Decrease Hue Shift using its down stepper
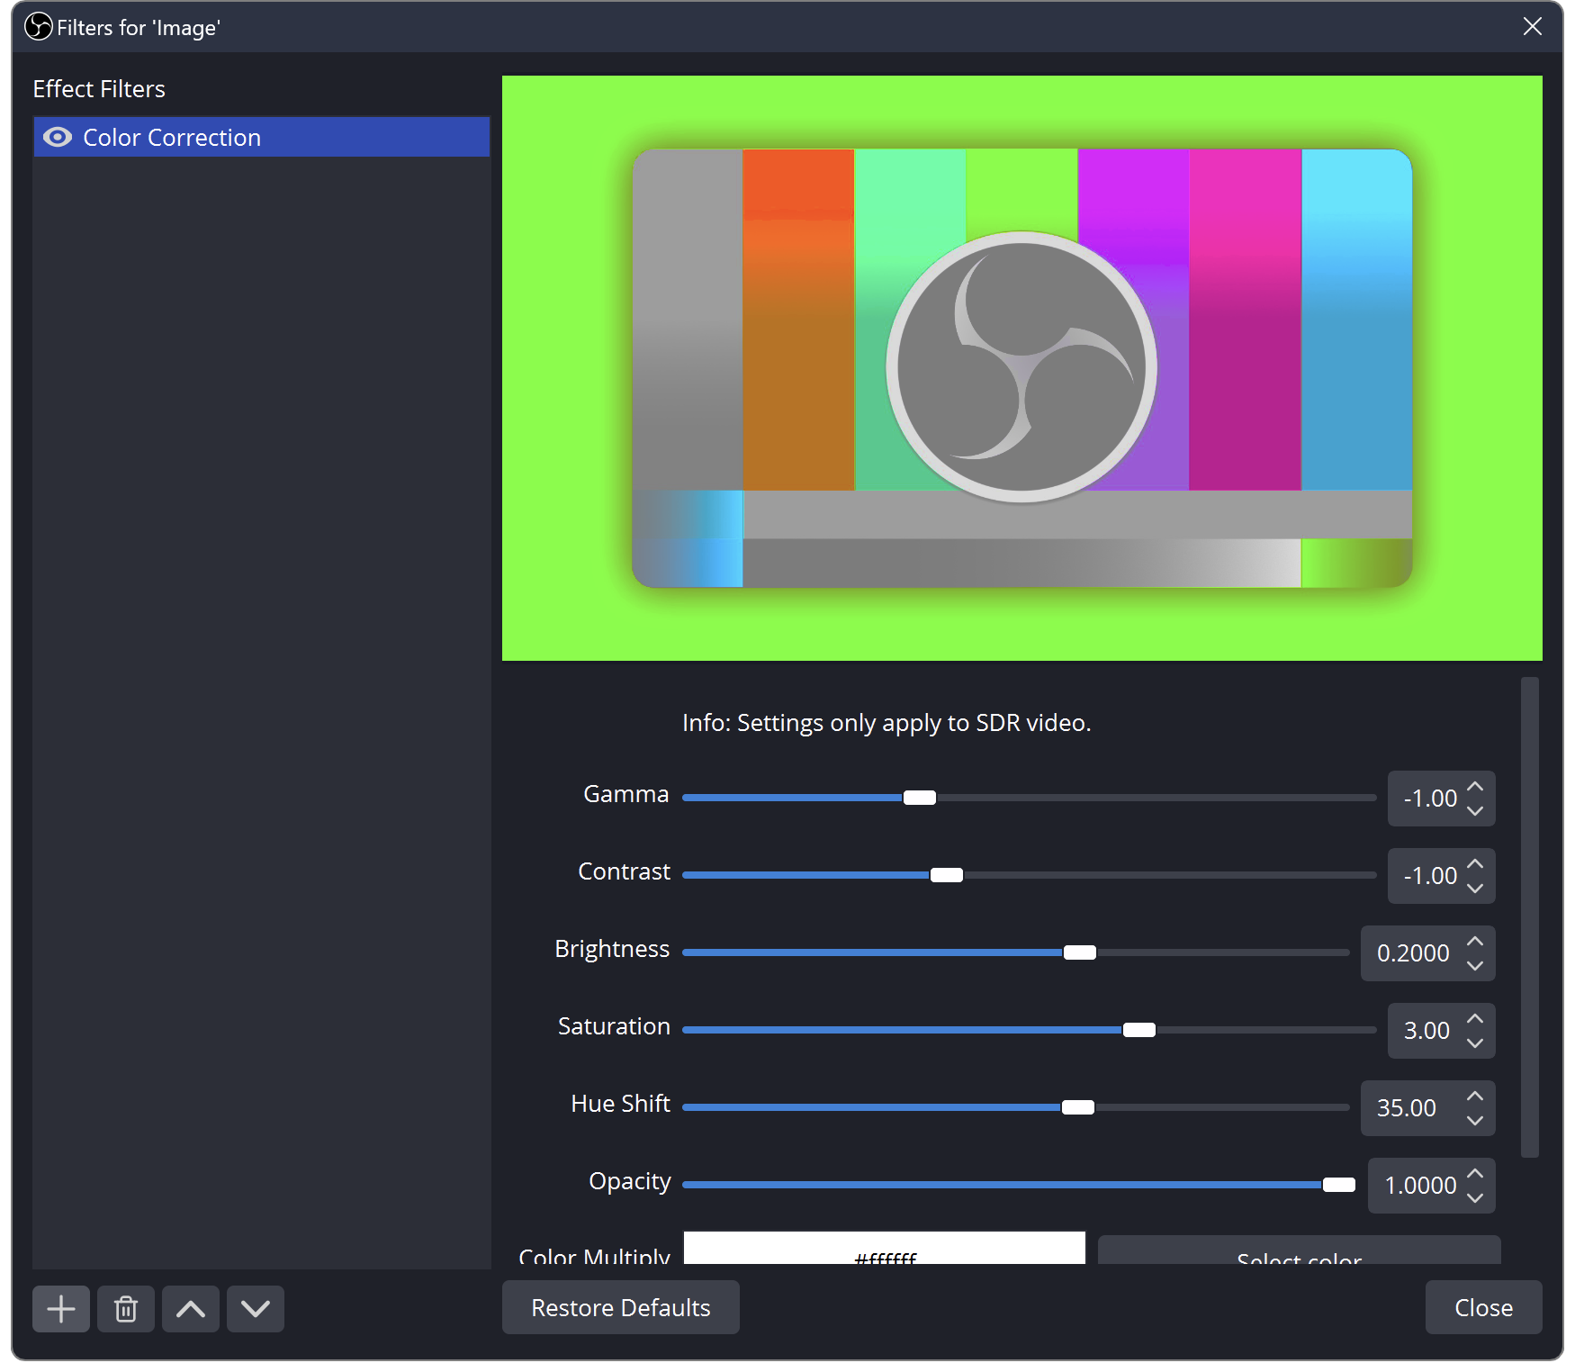The height and width of the screenshot is (1372, 1575). coord(1474,1121)
